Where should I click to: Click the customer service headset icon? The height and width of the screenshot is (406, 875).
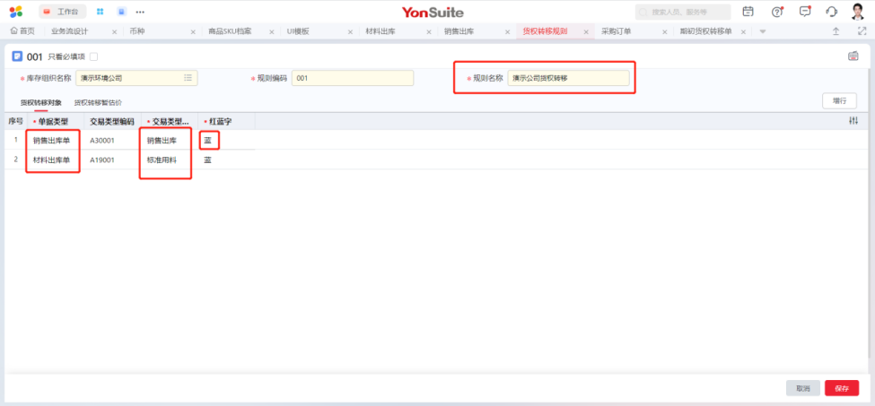(x=831, y=12)
